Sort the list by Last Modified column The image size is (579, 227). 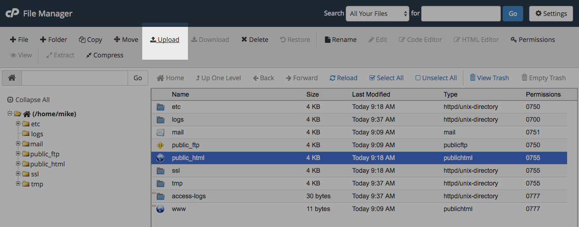click(x=371, y=94)
